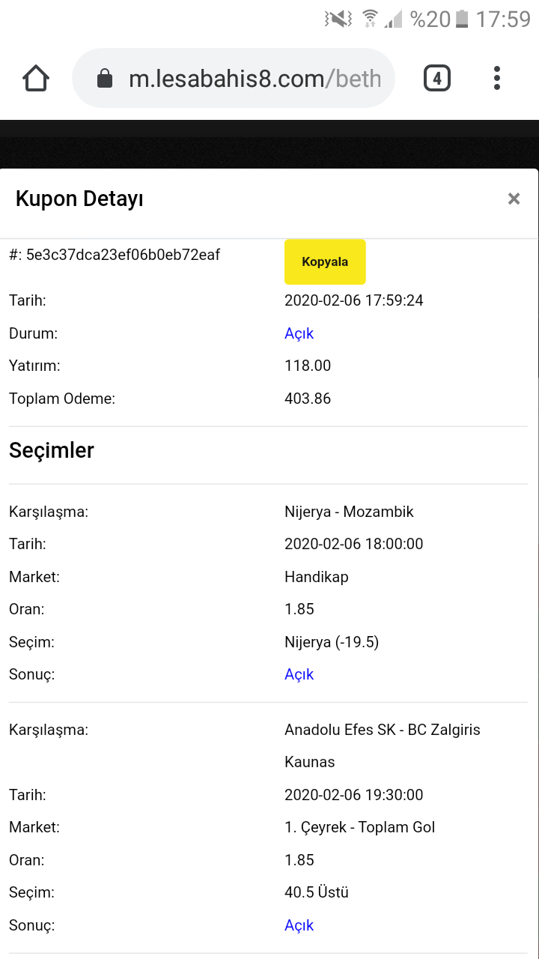Open the tab switcher showing 4 tabs

click(x=437, y=78)
